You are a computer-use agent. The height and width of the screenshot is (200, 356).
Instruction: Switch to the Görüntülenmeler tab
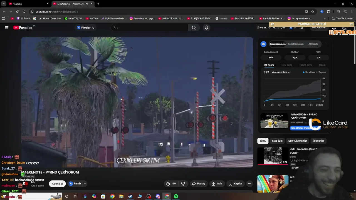coord(278,44)
